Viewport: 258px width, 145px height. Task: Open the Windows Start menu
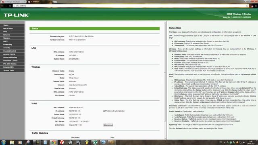click(x=4, y=142)
